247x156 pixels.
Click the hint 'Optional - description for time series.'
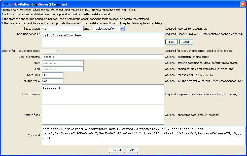point(187,57)
